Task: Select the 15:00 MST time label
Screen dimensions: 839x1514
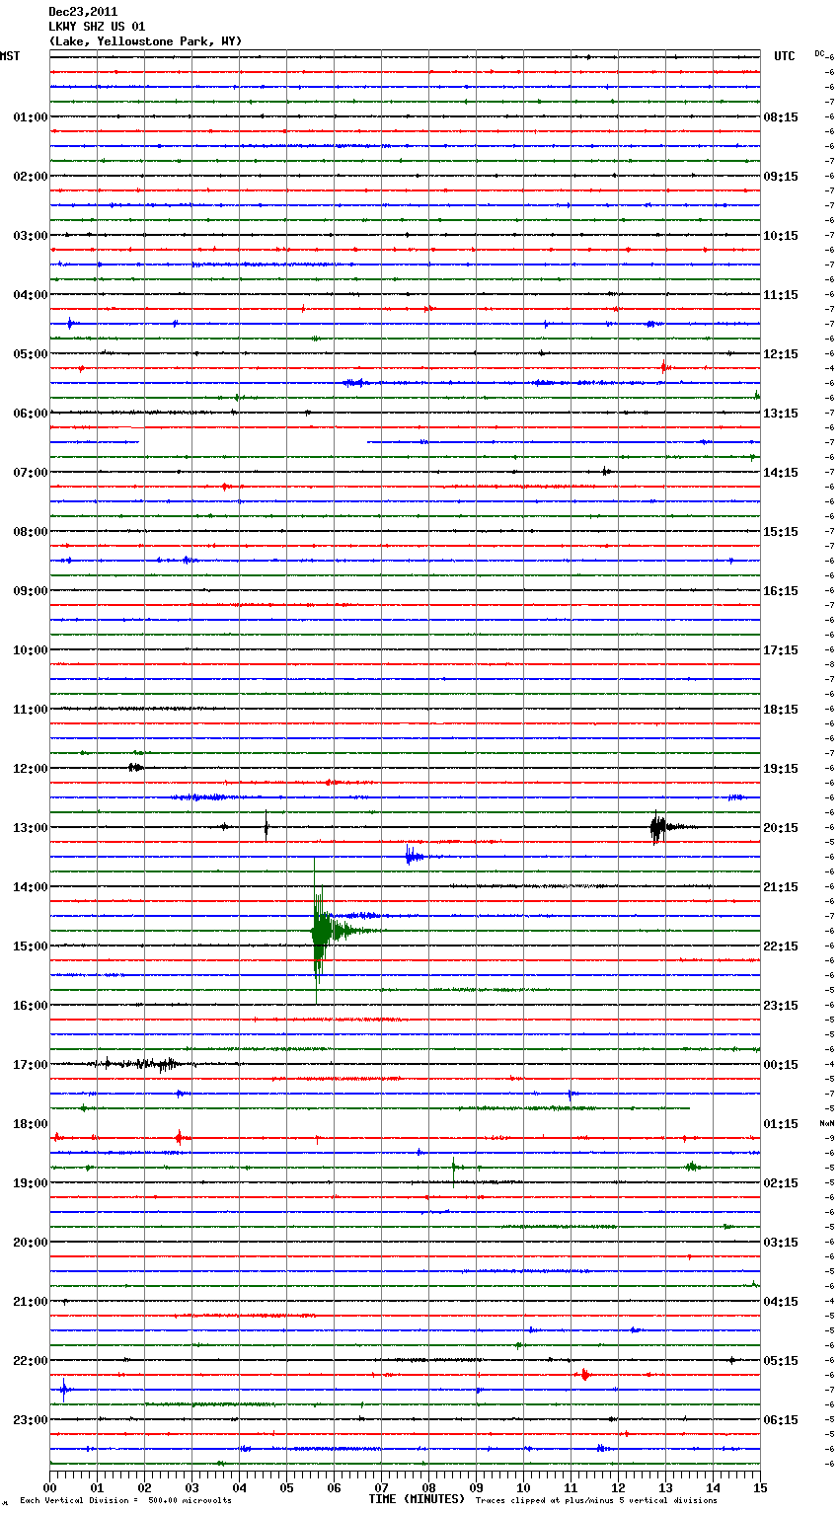Action: tap(31, 946)
